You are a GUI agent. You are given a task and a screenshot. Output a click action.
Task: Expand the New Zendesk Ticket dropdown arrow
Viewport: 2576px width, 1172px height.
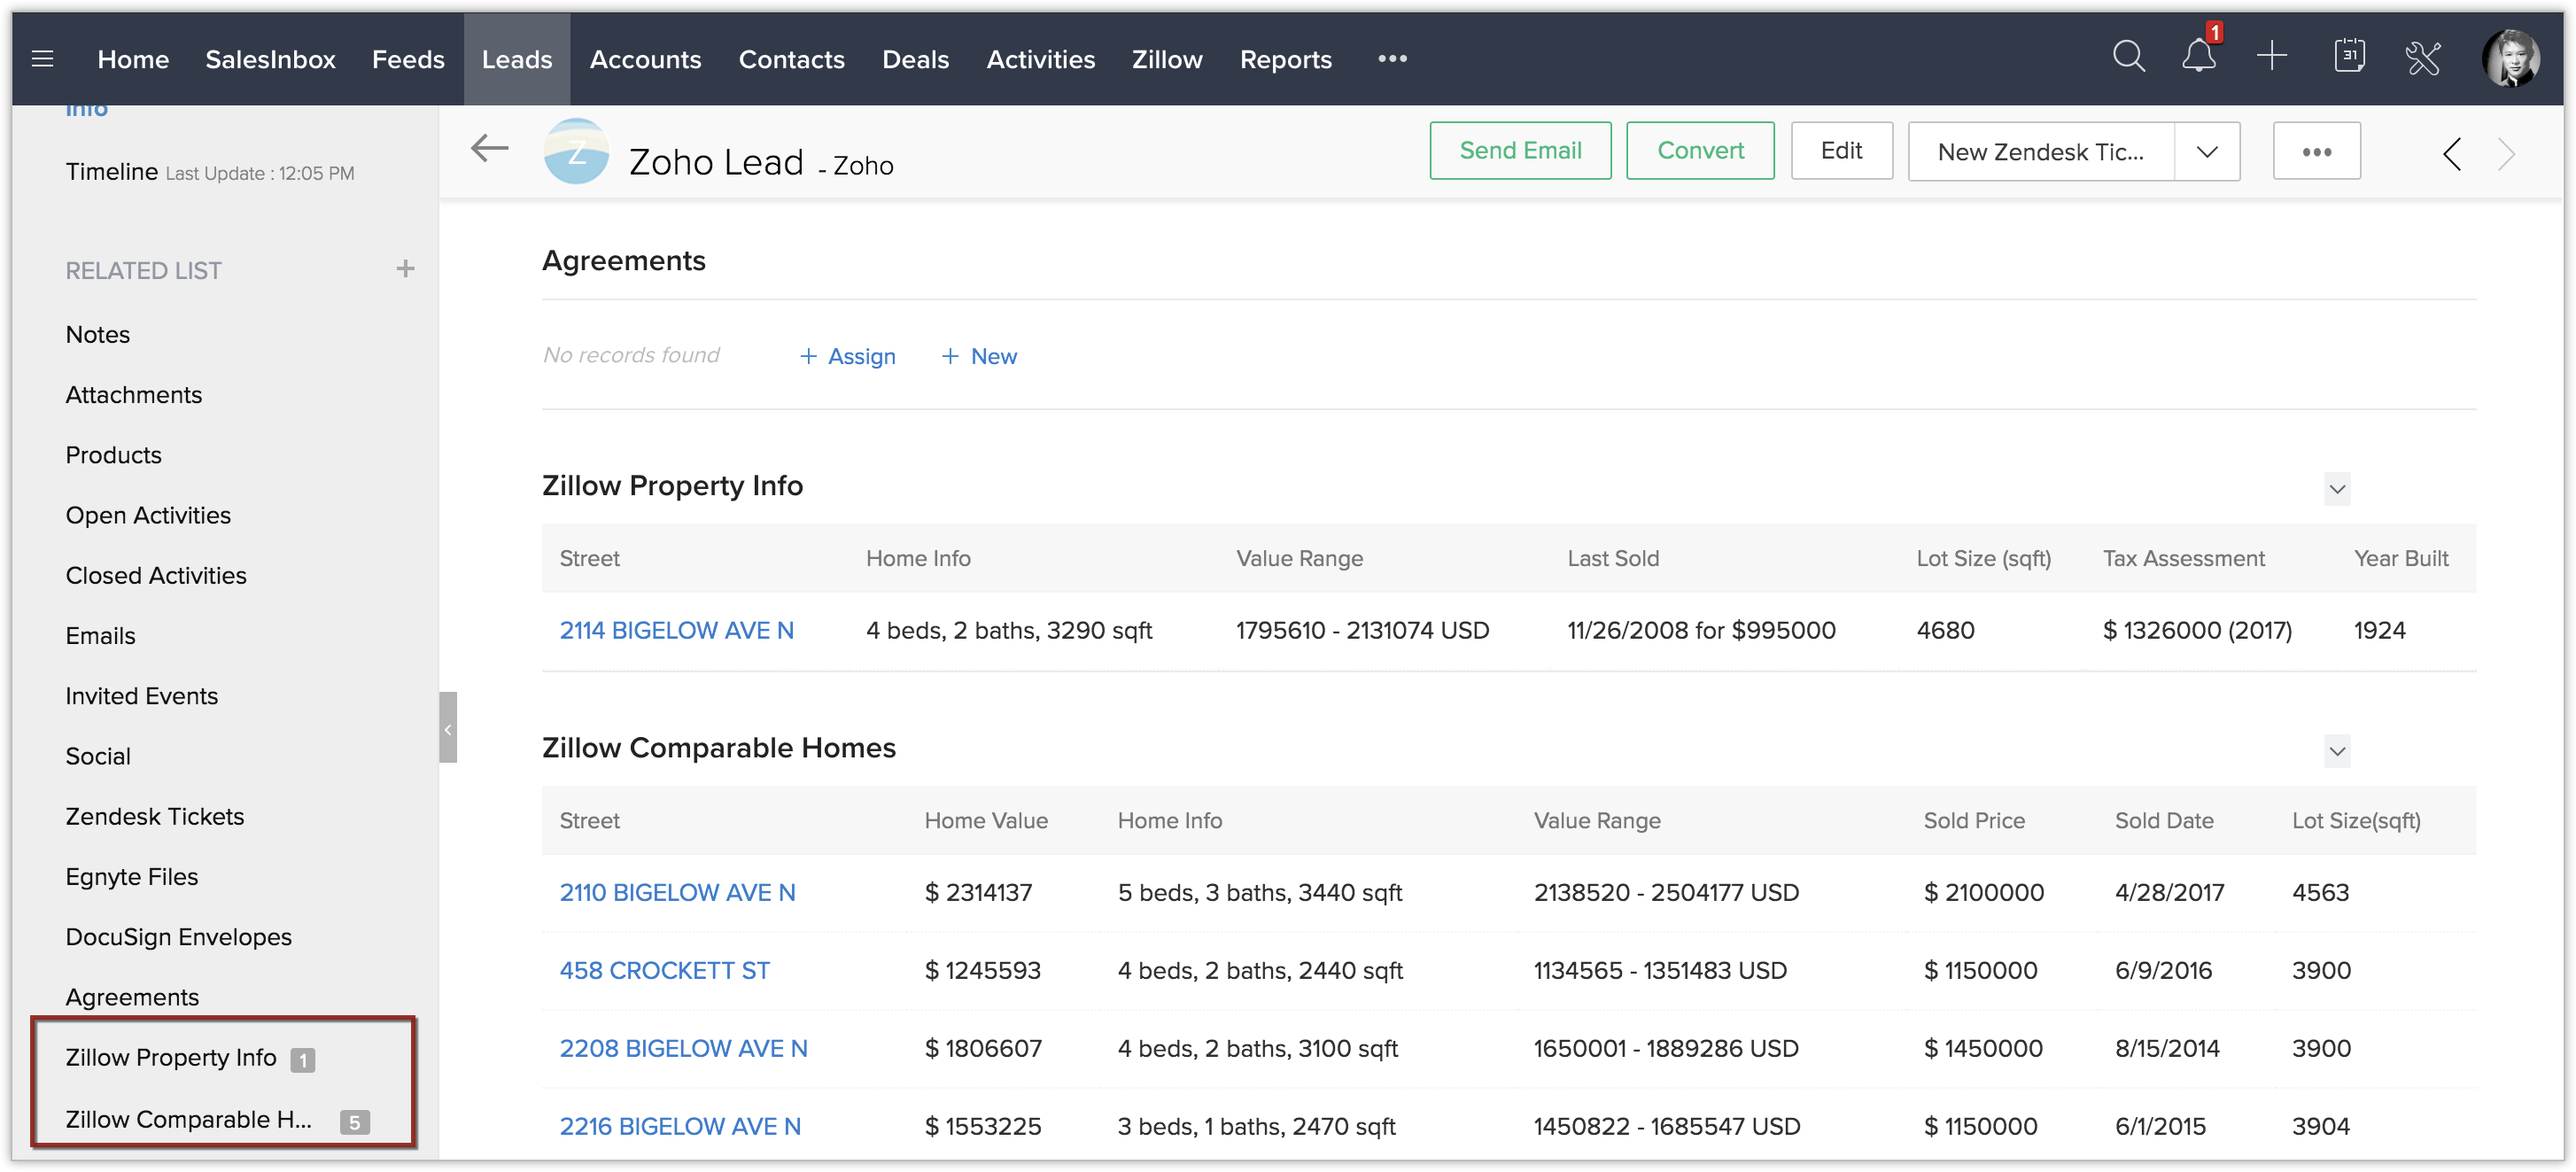click(x=2207, y=152)
